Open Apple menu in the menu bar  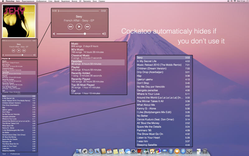[x=3, y=1]
